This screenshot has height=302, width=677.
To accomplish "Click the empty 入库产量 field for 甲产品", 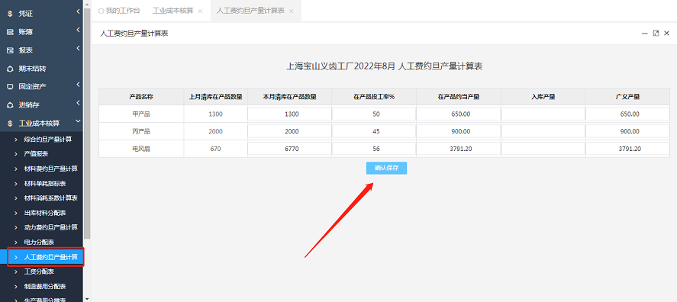I will coord(543,114).
